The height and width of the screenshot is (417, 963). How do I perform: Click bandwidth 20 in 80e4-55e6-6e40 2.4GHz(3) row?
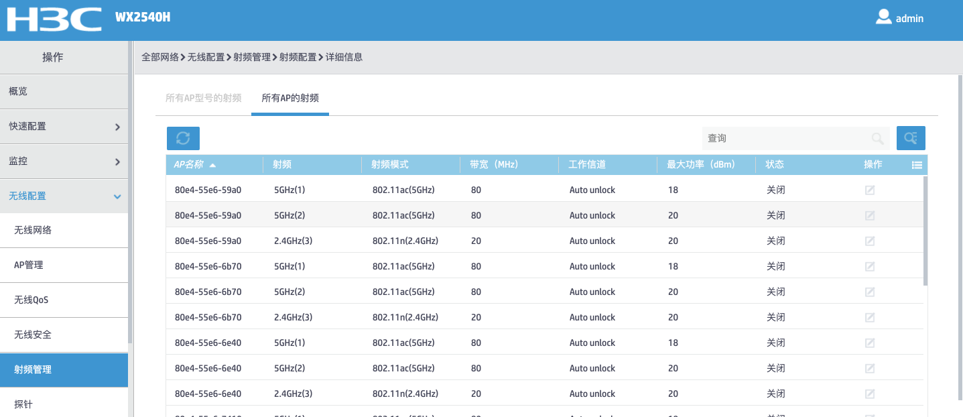(476, 394)
